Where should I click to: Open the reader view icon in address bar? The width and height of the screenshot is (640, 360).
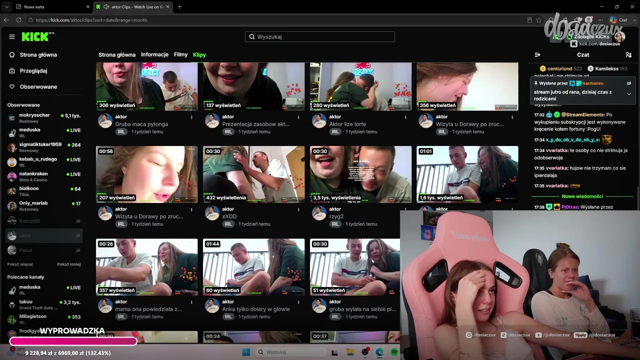coord(529,20)
